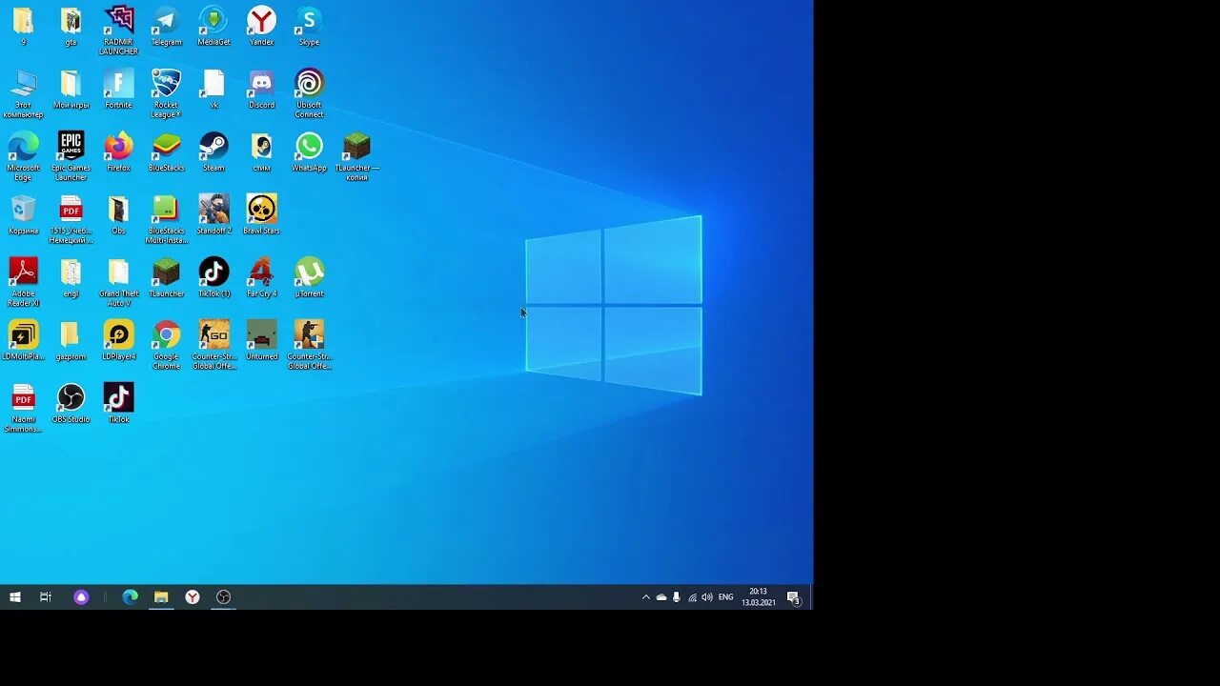The width and height of the screenshot is (1220, 686).
Task: Click the TLauncher icon beside Grand Theft Auto V
Action: pyautogui.click(x=166, y=277)
